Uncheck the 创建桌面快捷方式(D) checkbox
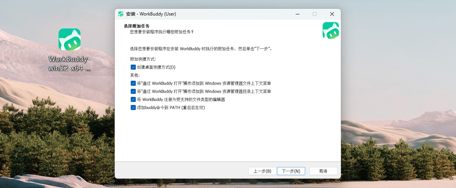This screenshot has height=188, width=456. point(133,67)
